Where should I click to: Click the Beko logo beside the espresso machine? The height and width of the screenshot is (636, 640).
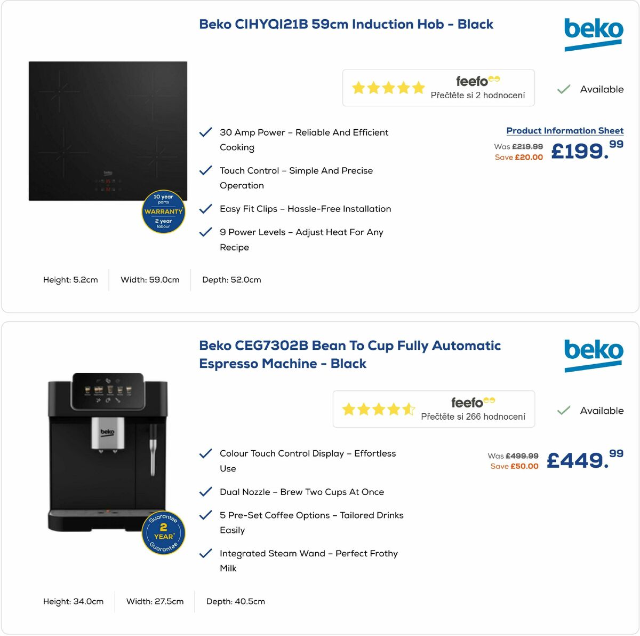(x=593, y=352)
